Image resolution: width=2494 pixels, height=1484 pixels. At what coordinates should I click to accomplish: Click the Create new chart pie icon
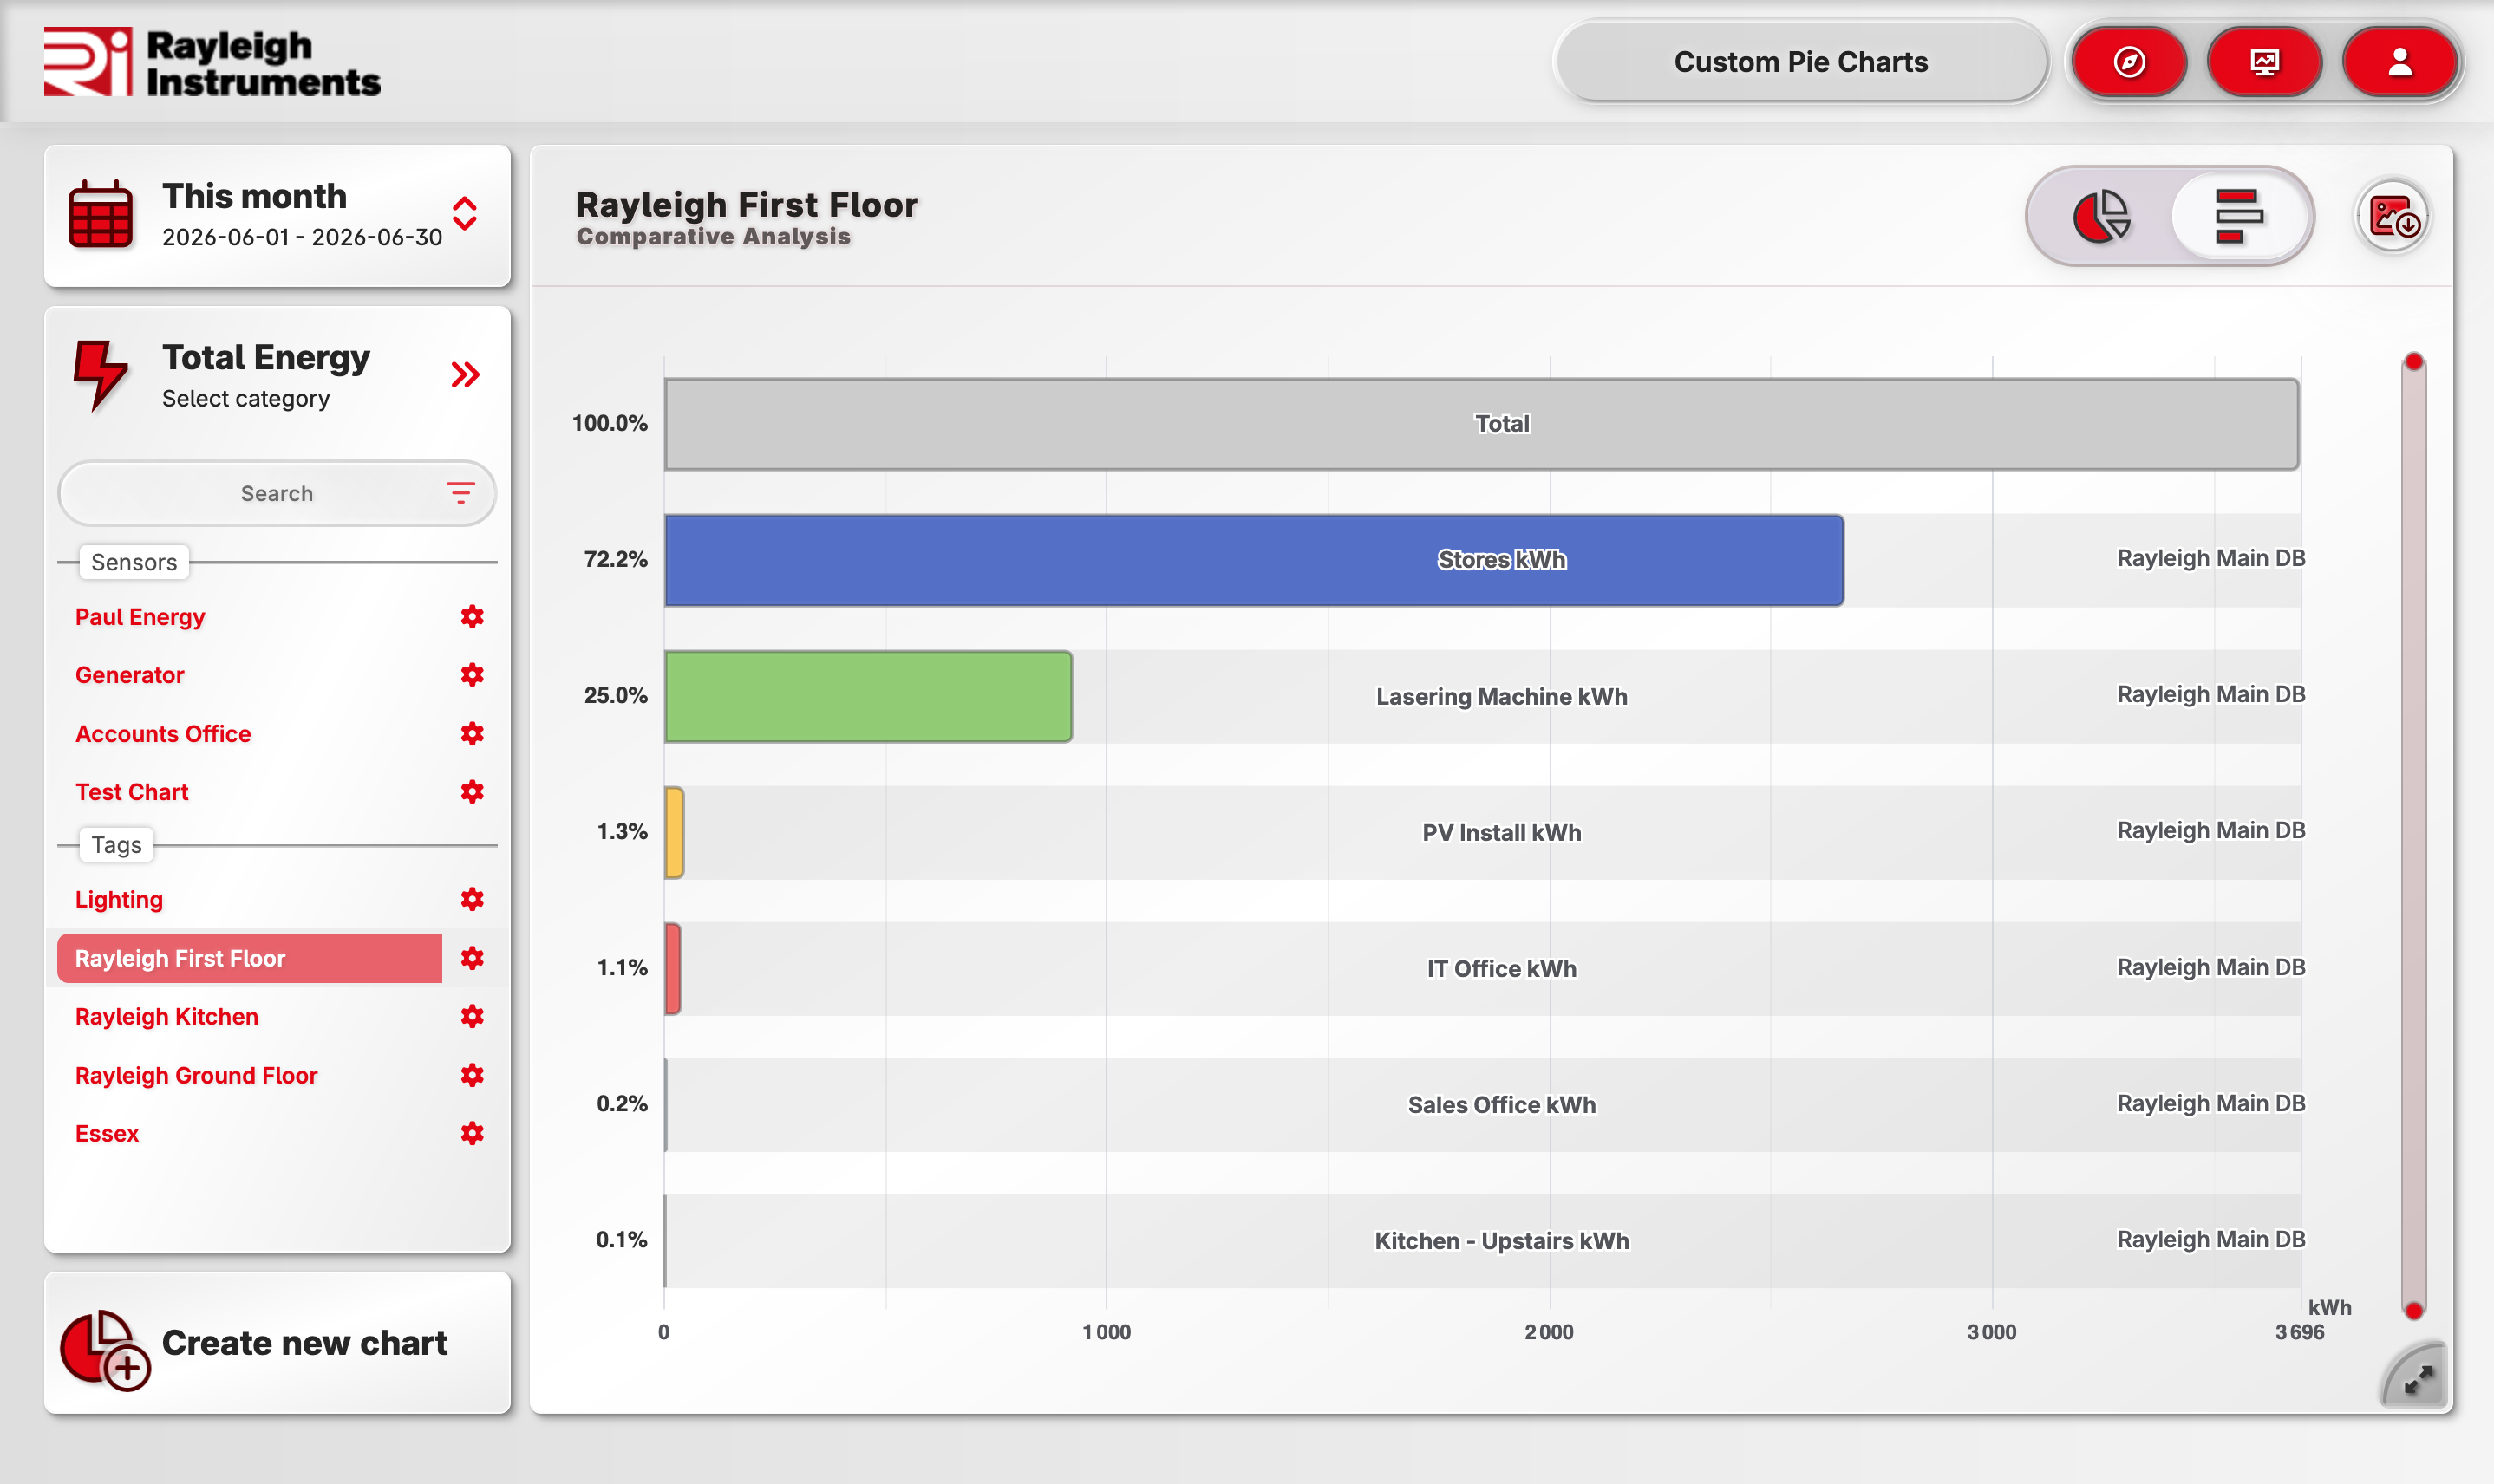pos(105,1350)
